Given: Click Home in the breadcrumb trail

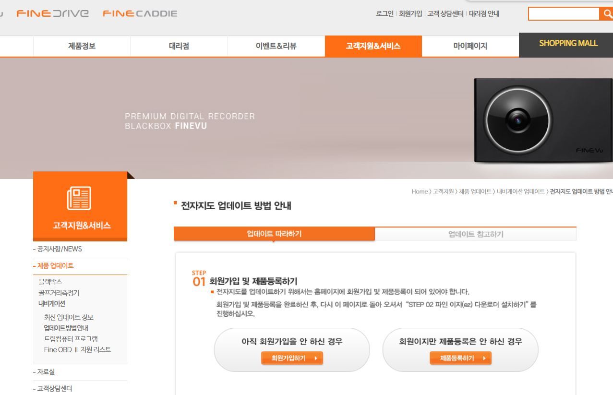Looking at the screenshot, I should (419, 191).
